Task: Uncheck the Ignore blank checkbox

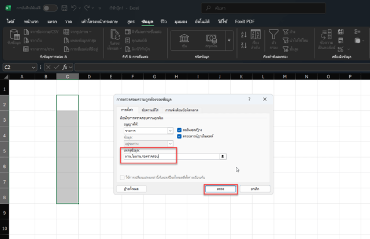Action: (x=179, y=130)
